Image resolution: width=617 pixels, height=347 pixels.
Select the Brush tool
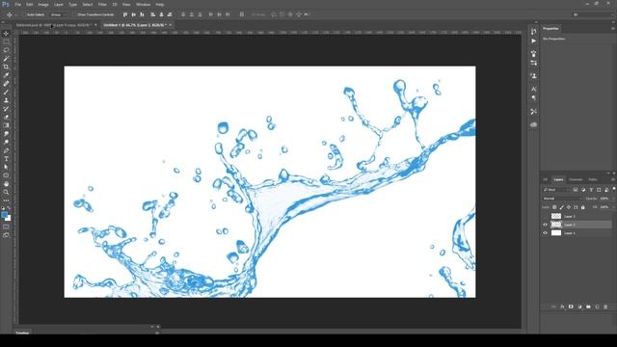[x=6, y=93]
